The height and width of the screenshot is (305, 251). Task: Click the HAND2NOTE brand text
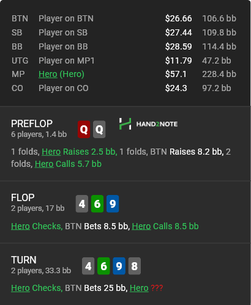[157, 124]
